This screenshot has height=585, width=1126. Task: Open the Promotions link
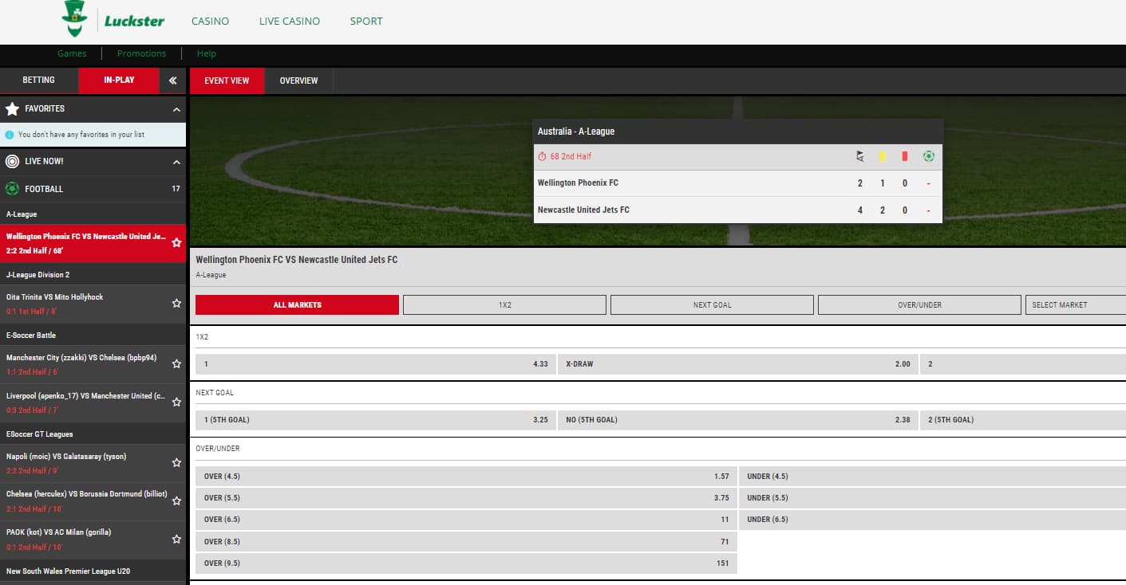point(141,53)
